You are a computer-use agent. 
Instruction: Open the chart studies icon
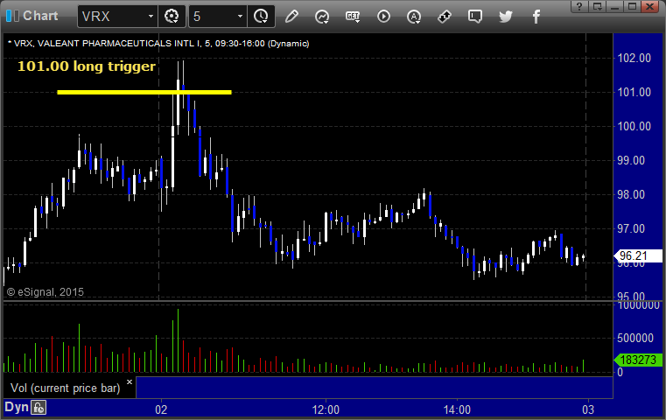(322, 17)
